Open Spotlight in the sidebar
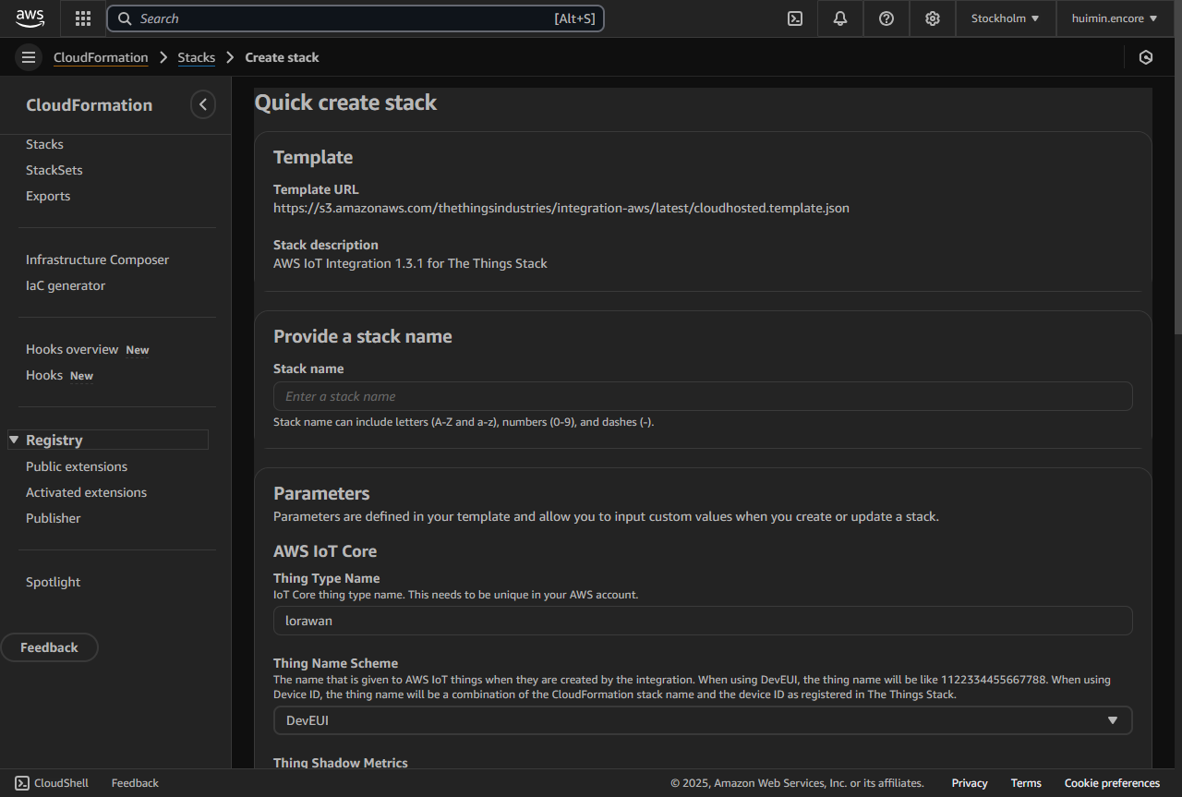 tap(53, 582)
